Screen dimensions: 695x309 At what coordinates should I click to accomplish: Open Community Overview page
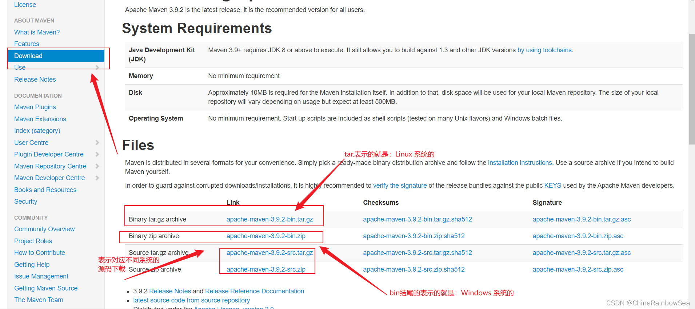(x=44, y=229)
